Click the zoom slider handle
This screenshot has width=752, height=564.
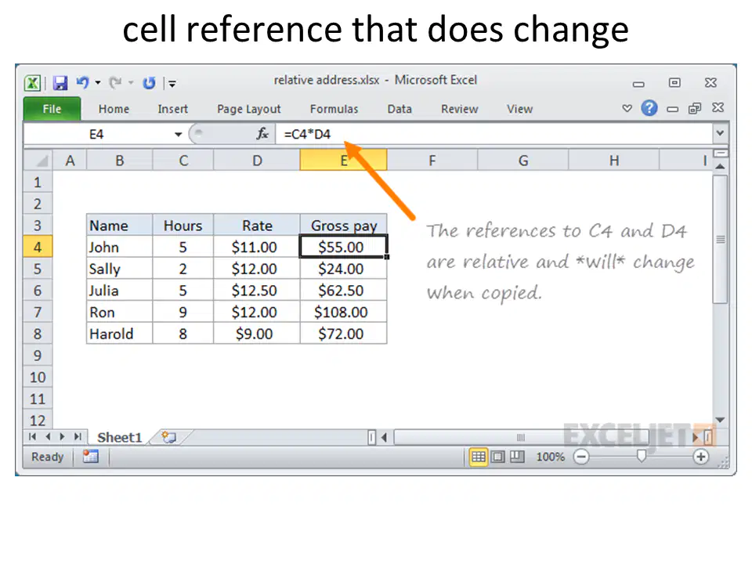tap(642, 457)
